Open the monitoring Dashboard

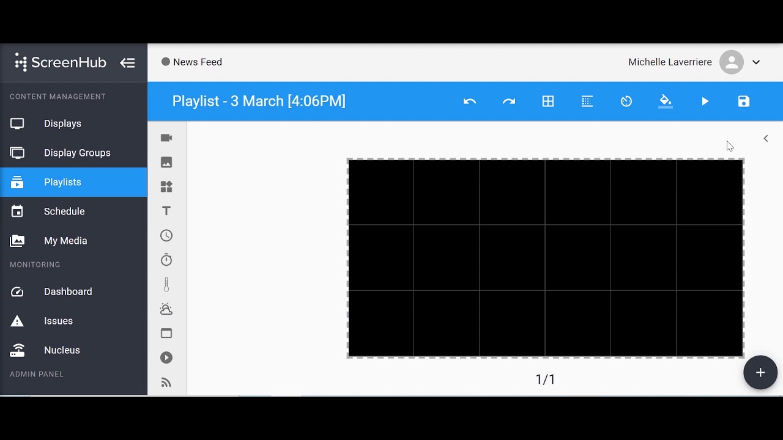[x=73, y=291]
